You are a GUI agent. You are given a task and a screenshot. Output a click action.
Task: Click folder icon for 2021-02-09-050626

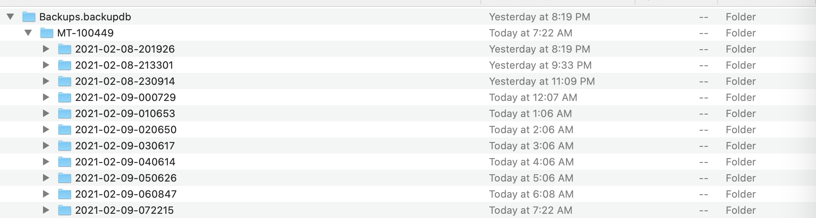(64, 178)
